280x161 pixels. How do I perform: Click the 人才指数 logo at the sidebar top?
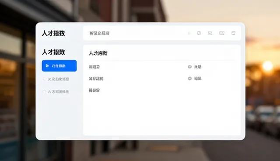[x=53, y=33]
